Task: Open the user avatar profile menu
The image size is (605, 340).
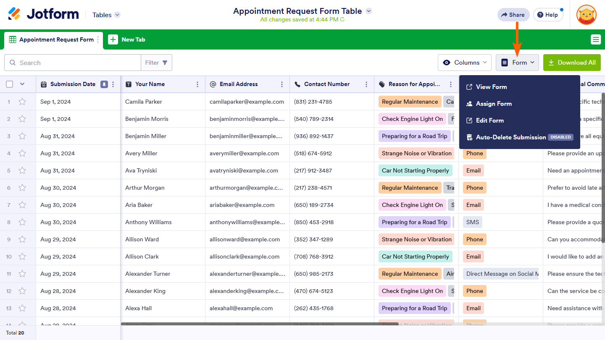Action: tap(586, 15)
